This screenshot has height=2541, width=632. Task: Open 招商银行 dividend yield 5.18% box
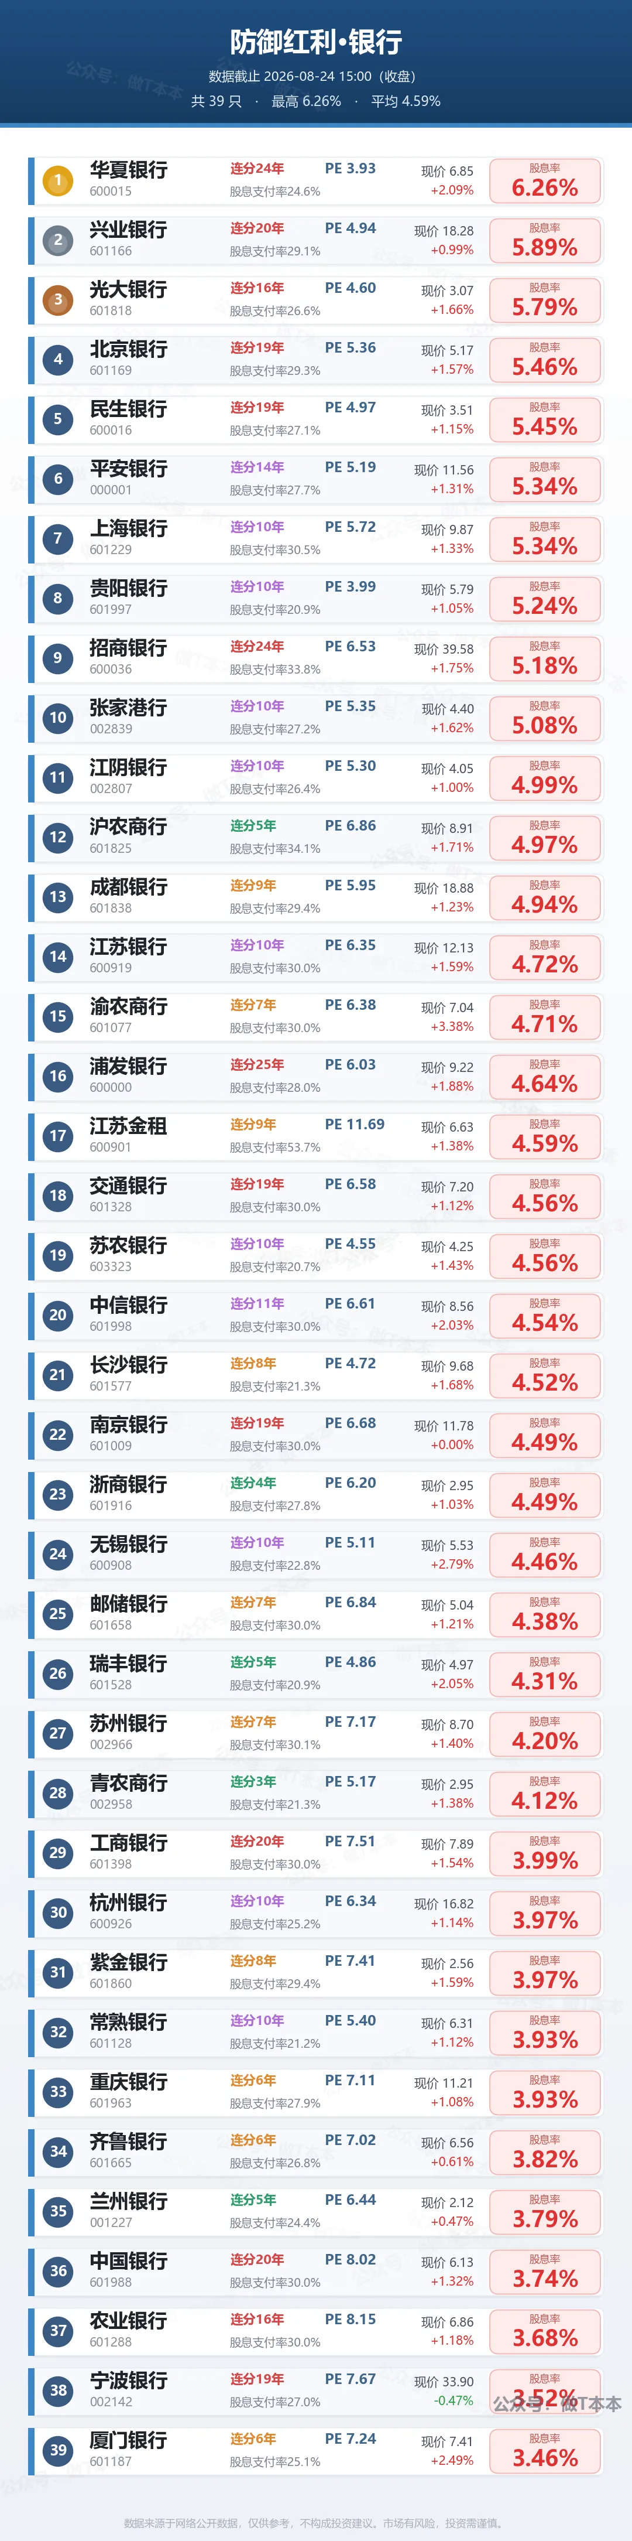coord(545,659)
